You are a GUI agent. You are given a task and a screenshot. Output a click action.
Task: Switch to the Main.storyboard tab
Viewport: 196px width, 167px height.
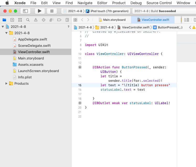coord(112,20)
